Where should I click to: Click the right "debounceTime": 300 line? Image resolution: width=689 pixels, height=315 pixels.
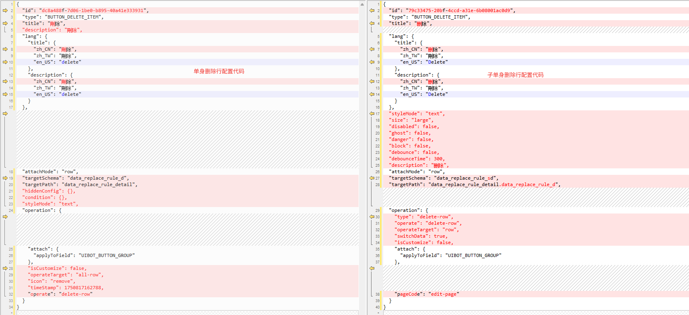pos(417,159)
